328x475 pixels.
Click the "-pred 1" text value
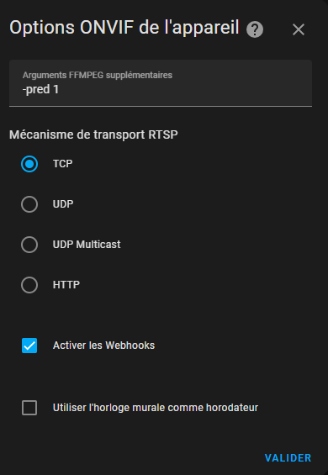coord(40,90)
